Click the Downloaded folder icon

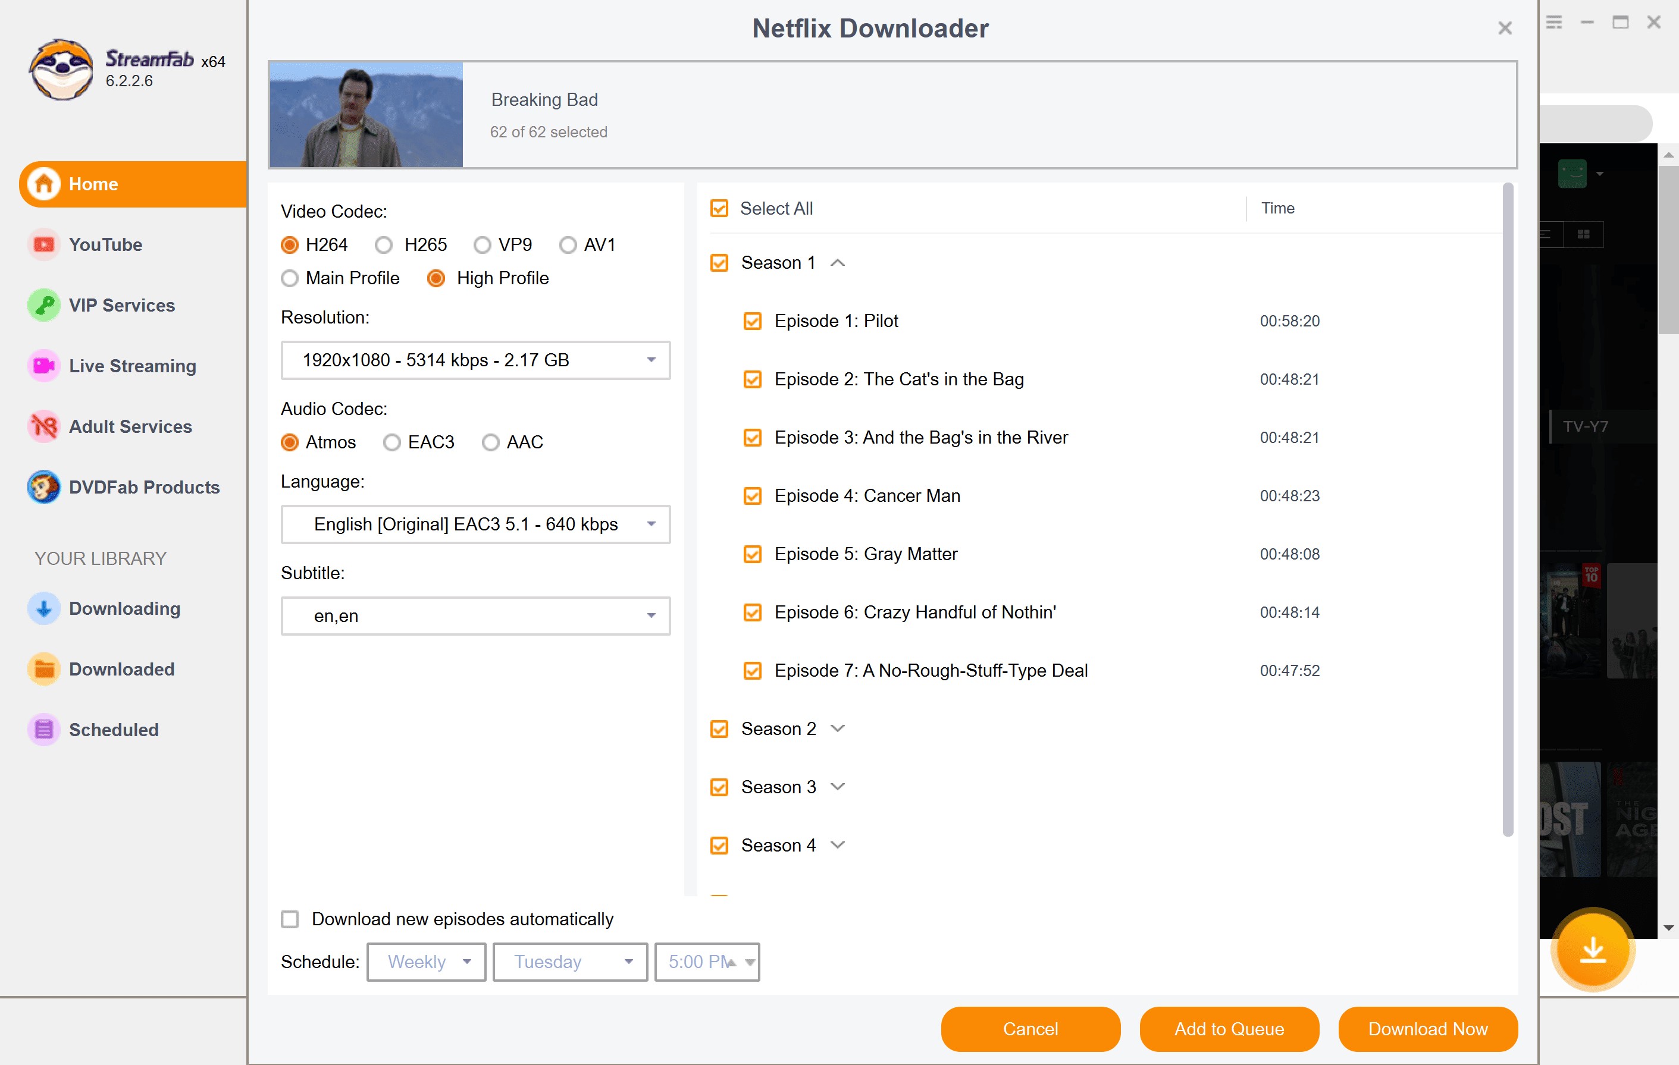coord(44,669)
